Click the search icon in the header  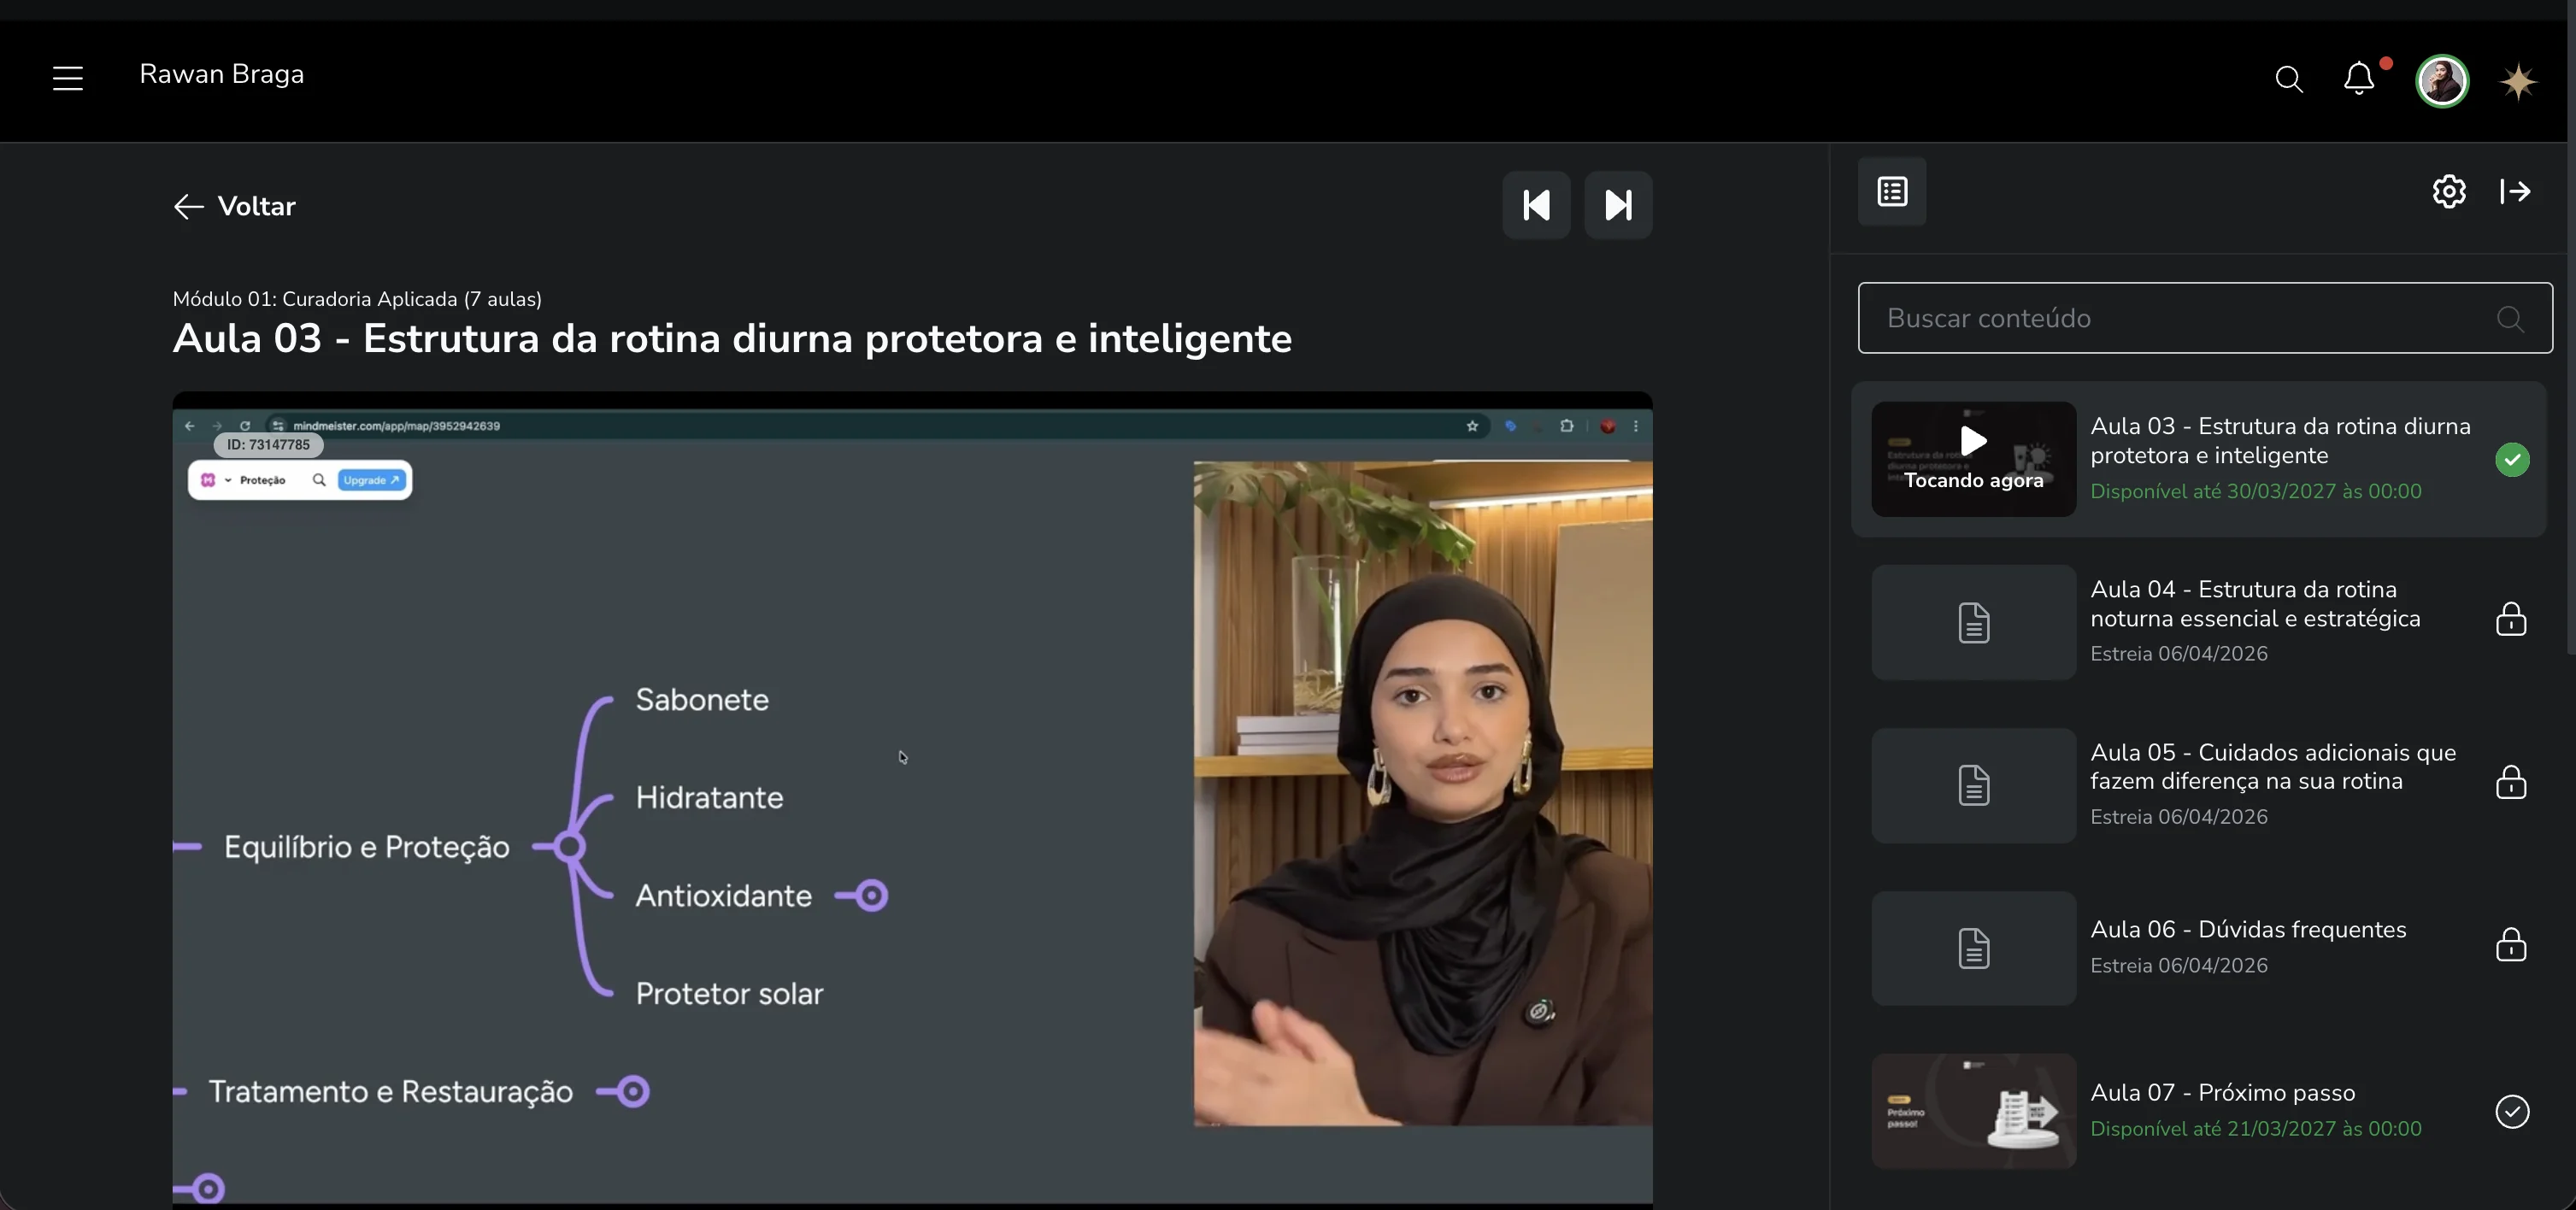click(x=2288, y=80)
